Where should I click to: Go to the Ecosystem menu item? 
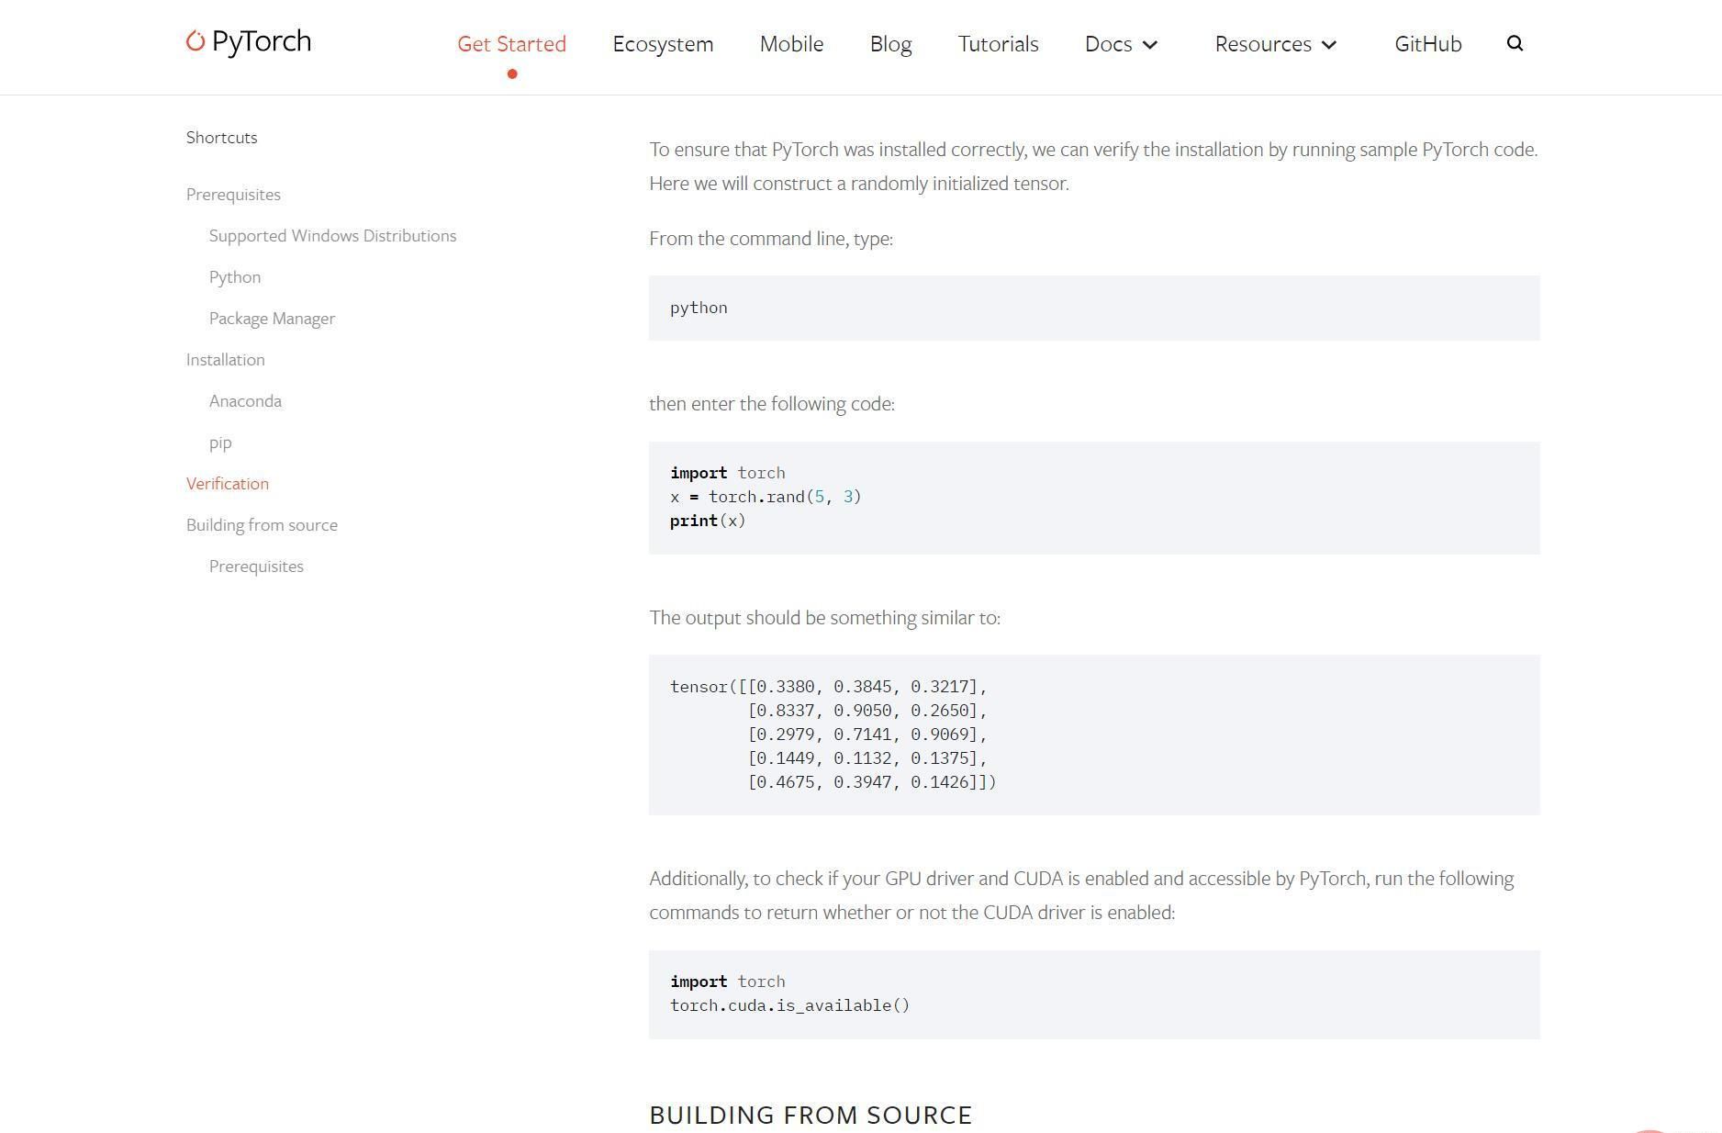pyautogui.click(x=663, y=44)
